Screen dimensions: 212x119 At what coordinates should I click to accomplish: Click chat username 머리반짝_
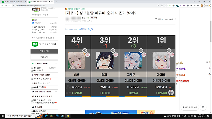[x=181, y=69]
